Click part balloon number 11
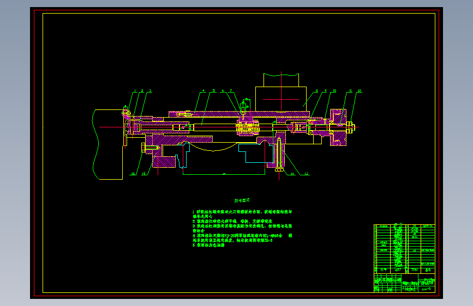473x306 pixels. click(350, 90)
